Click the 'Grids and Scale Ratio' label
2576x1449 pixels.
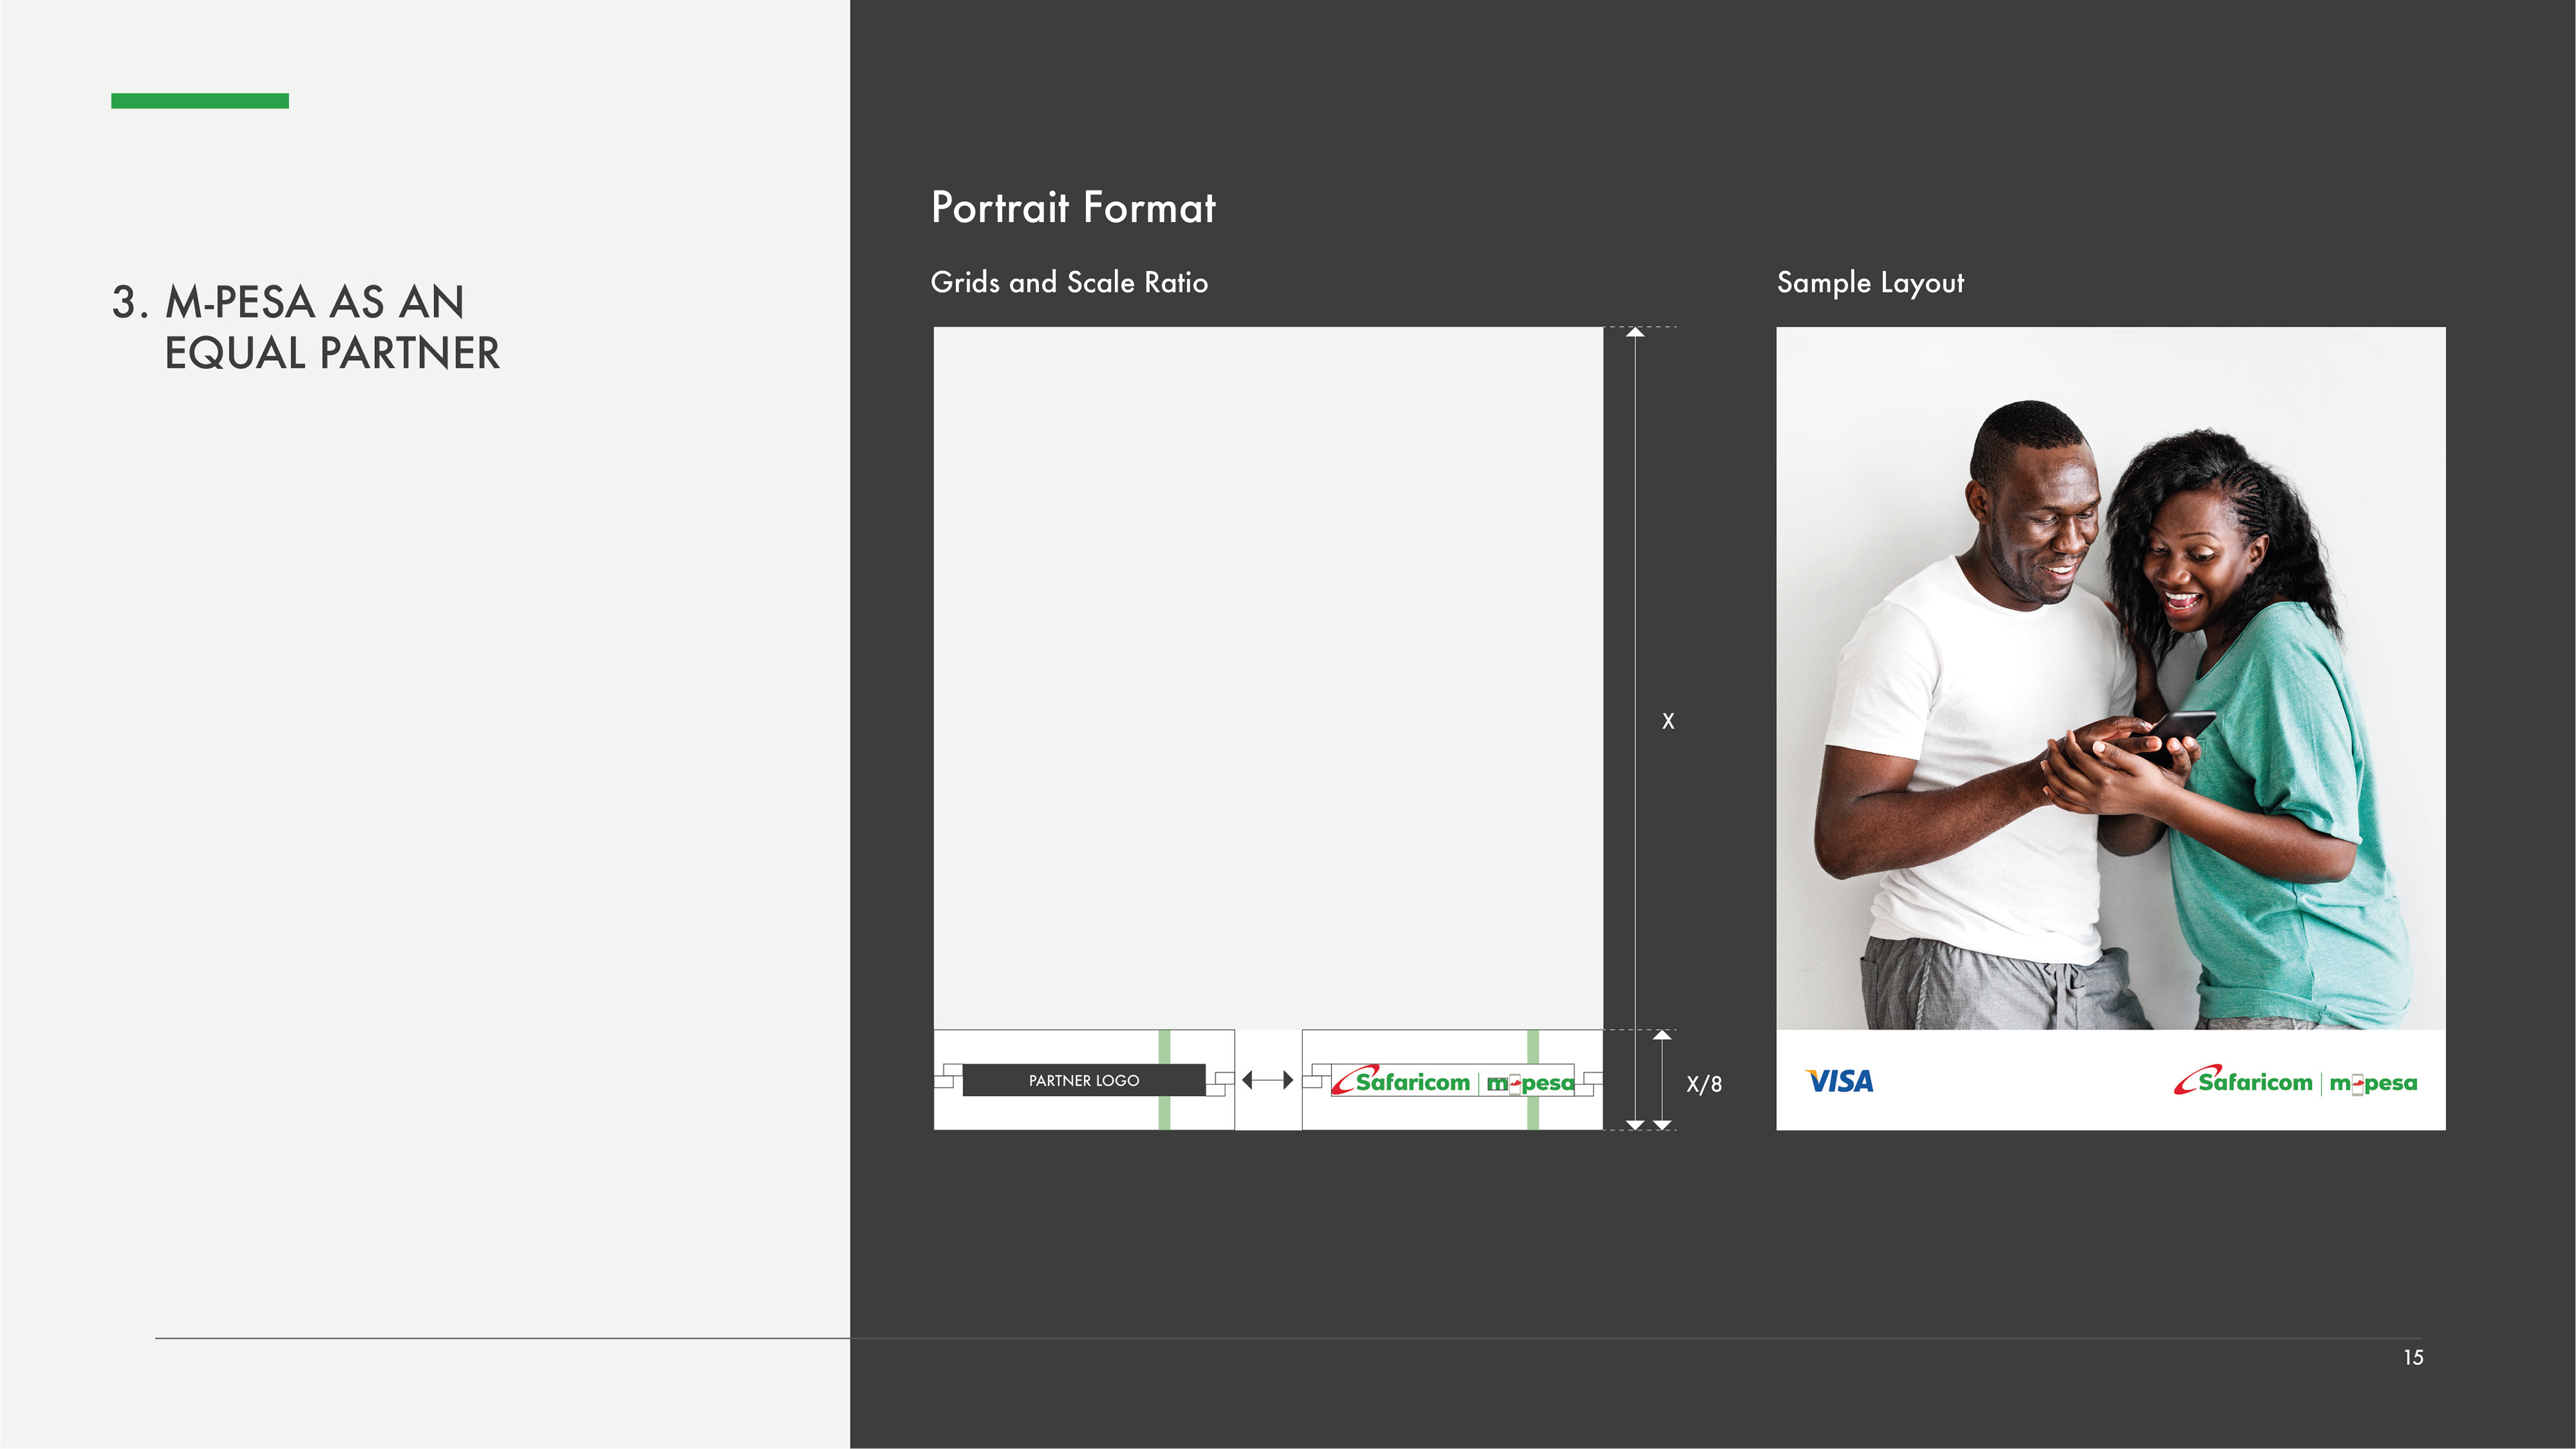point(1069,282)
